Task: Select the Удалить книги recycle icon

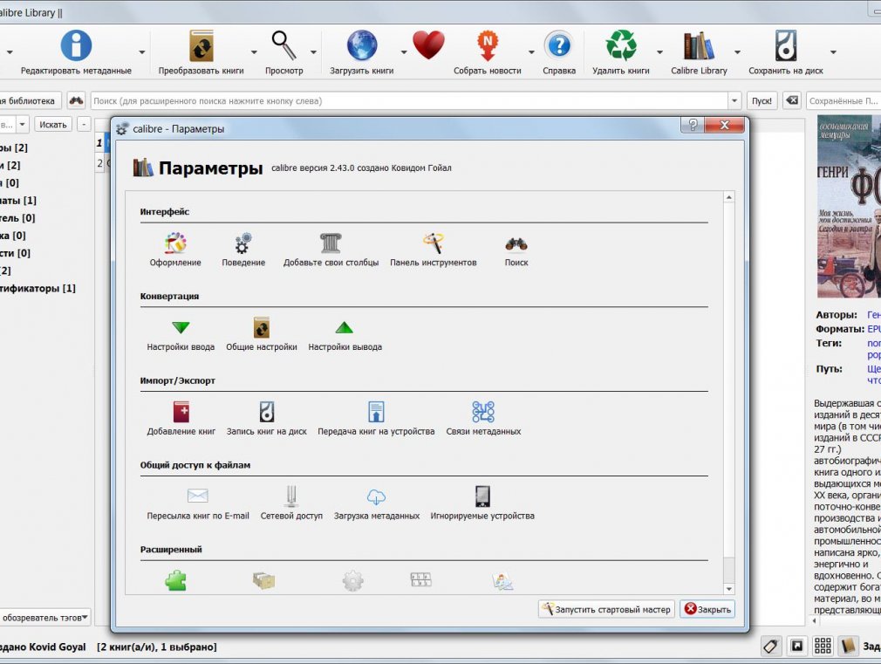Action: (621, 52)
